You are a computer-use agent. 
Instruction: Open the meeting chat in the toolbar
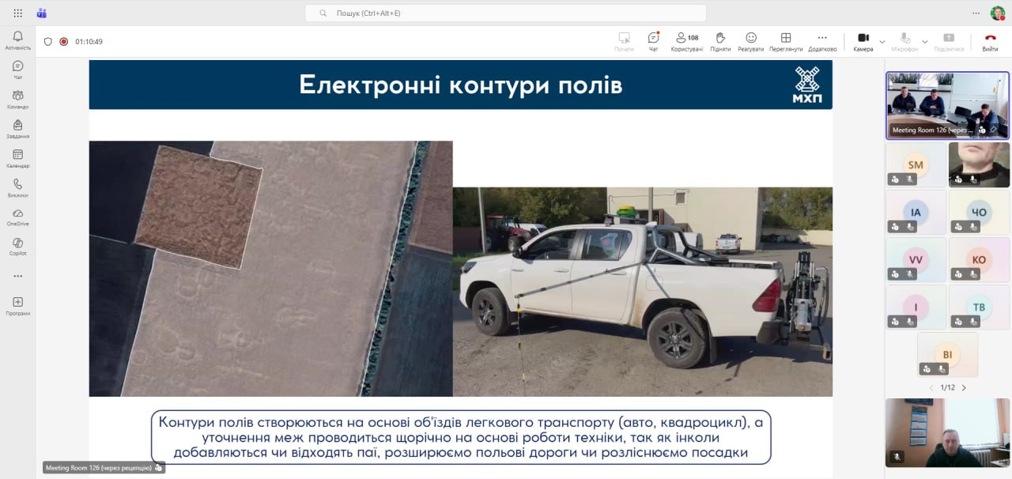tap(653, 41)
